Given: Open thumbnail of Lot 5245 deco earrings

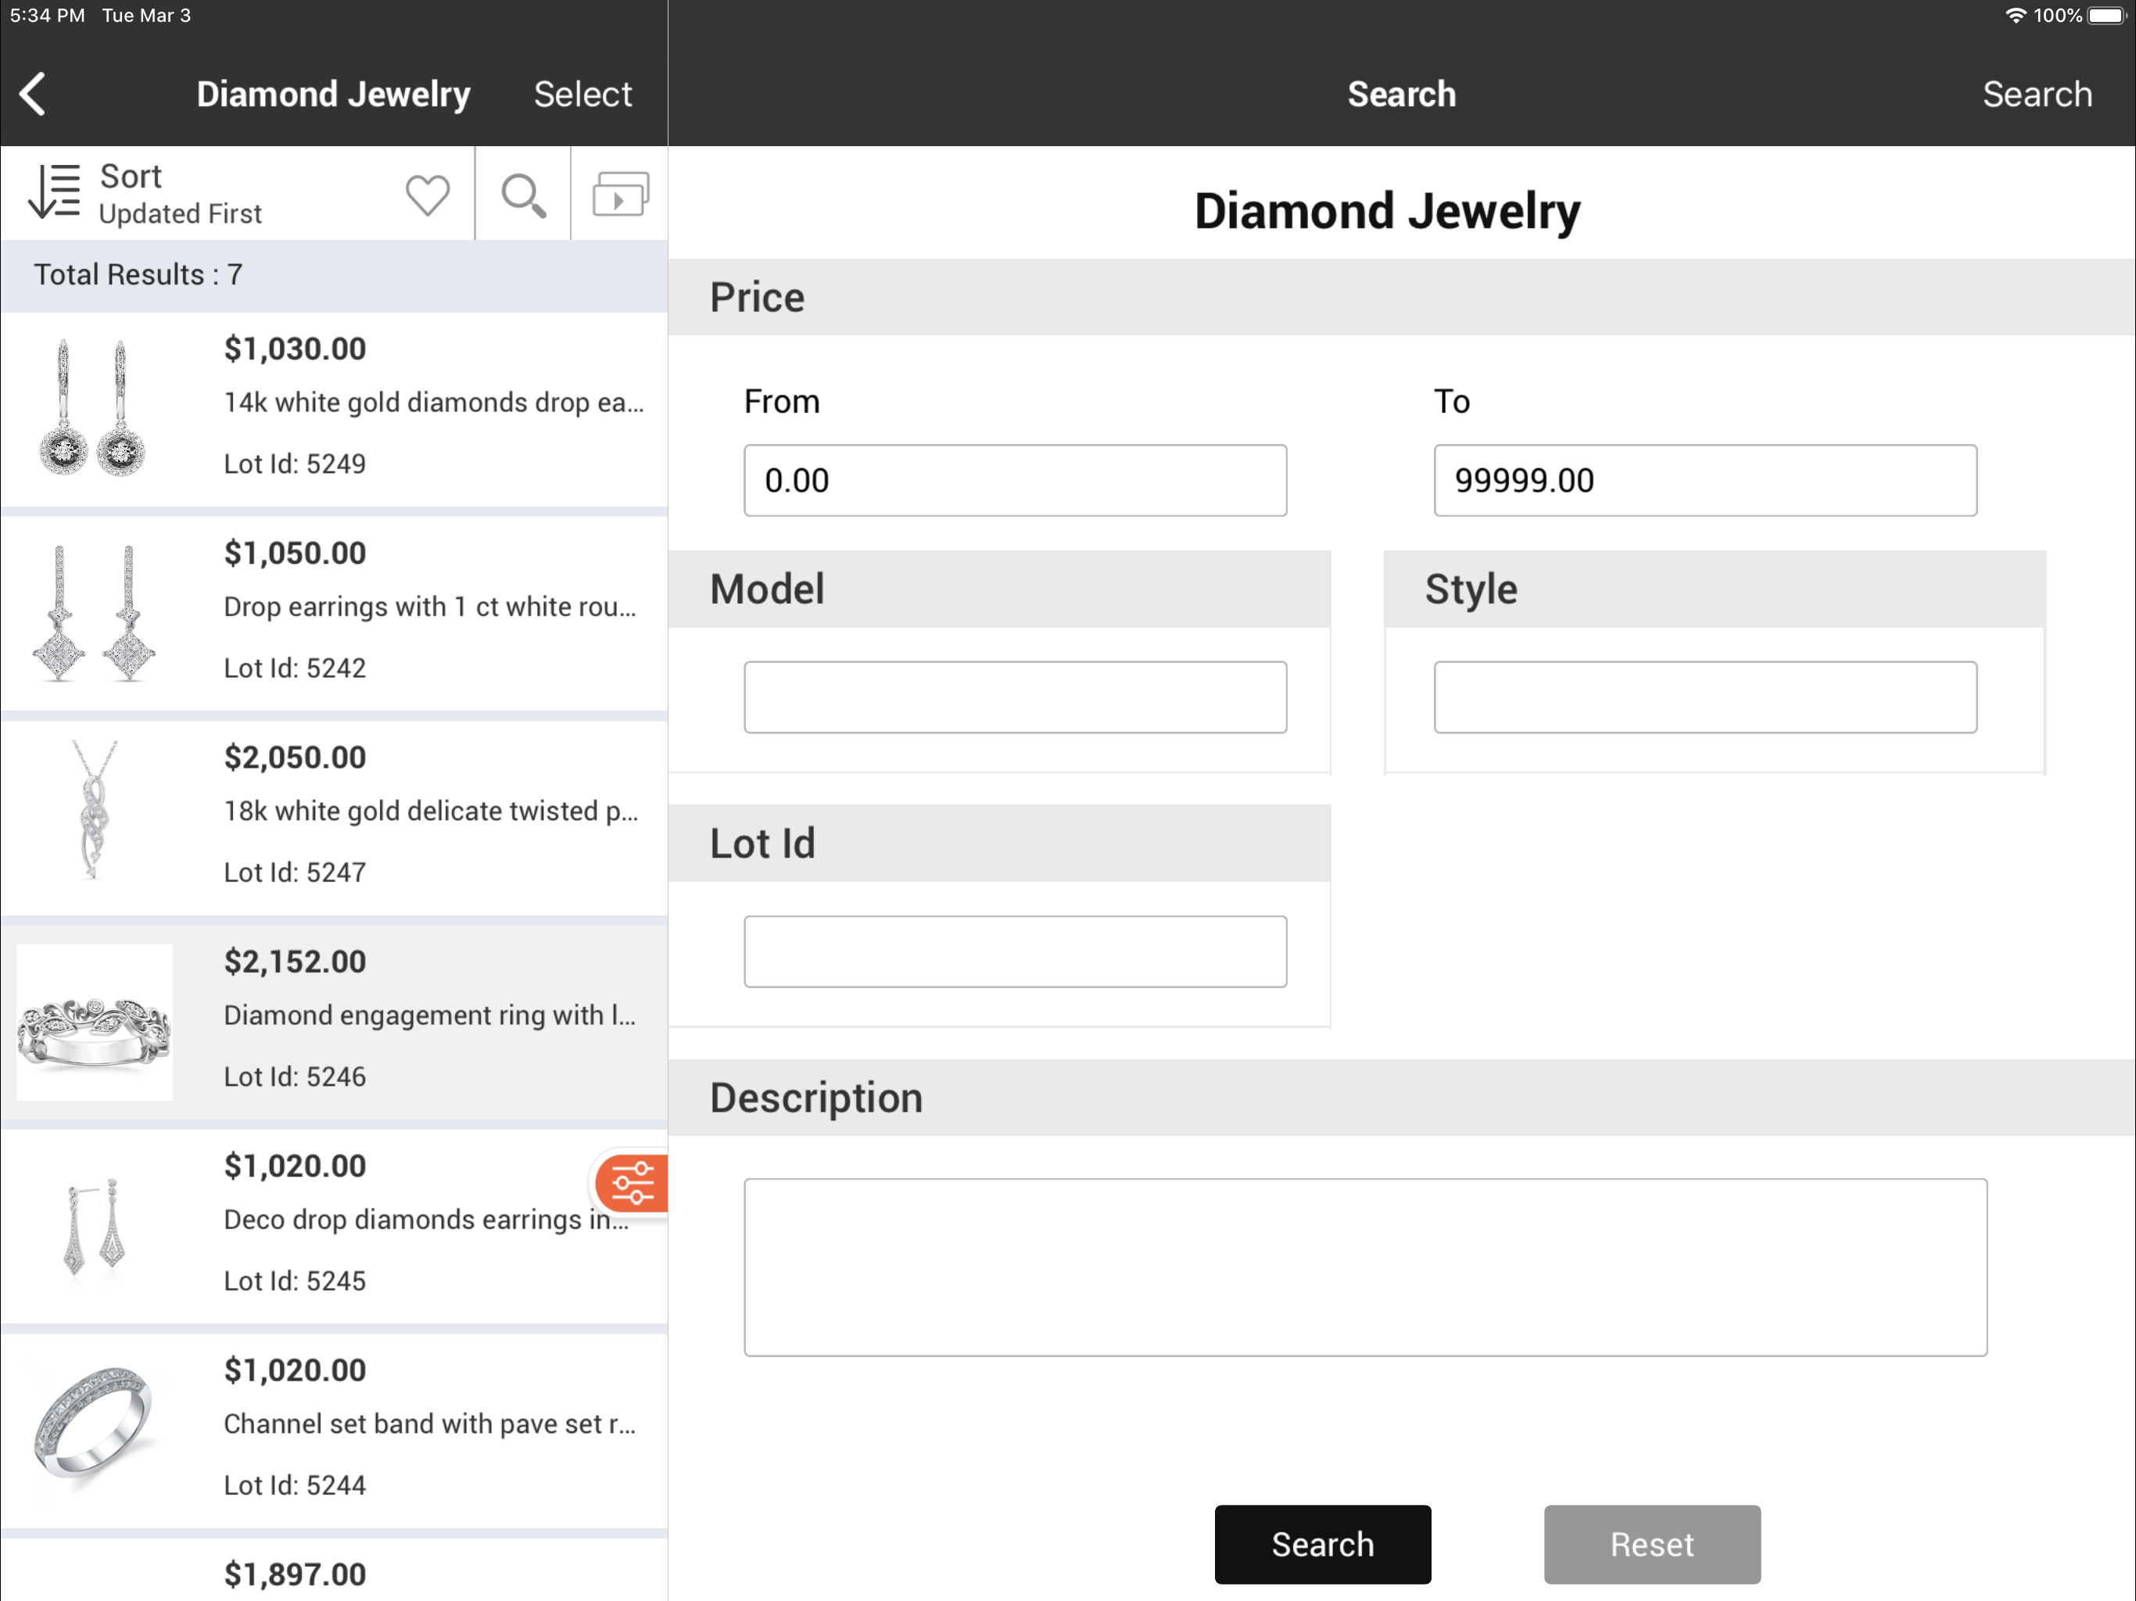Looking at the screenshot, I should 93,1227.
